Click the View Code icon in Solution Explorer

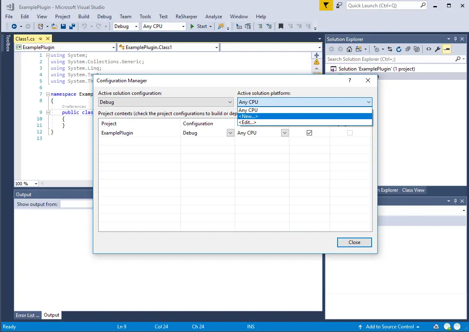428,49
